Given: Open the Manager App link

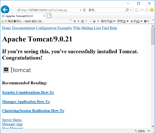Looking at the screenshot, I should pyautogui.click(x=12, y=124).
